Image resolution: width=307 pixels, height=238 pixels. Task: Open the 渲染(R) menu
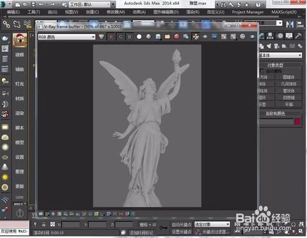pyautogui.click(x=193, y=12)
